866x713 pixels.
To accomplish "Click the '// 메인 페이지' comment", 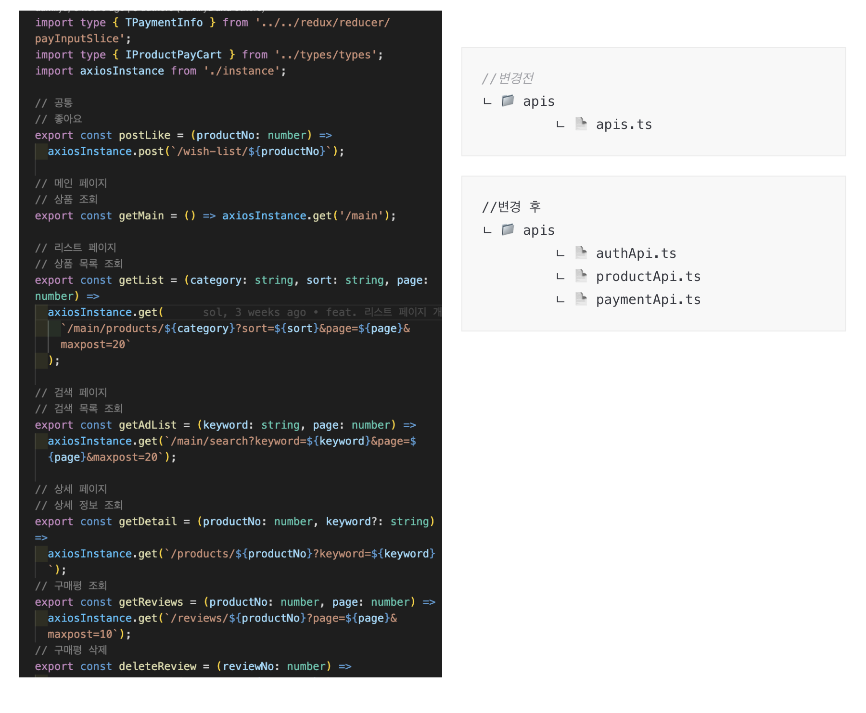I will click(x=71, y=183).
